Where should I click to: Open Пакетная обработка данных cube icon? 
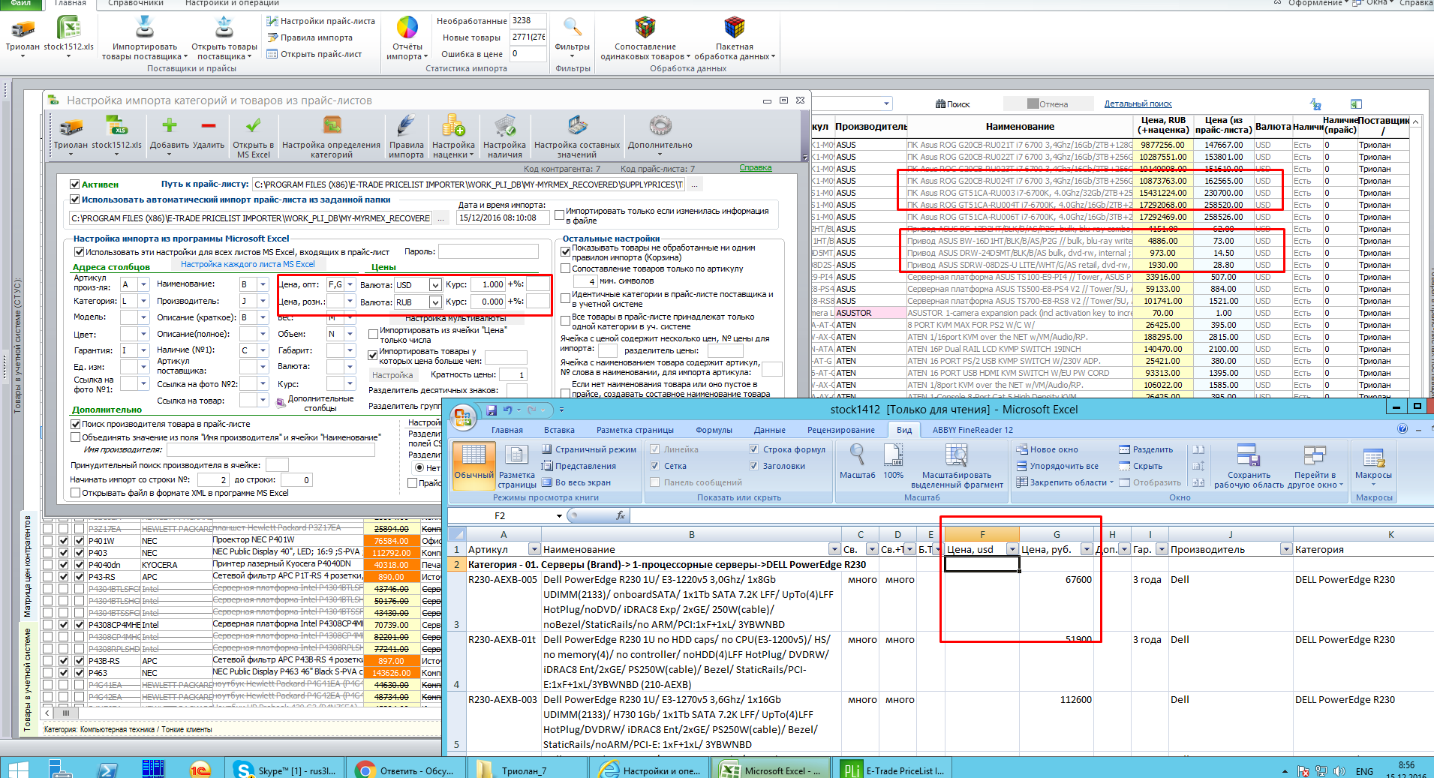pos(734,28)
